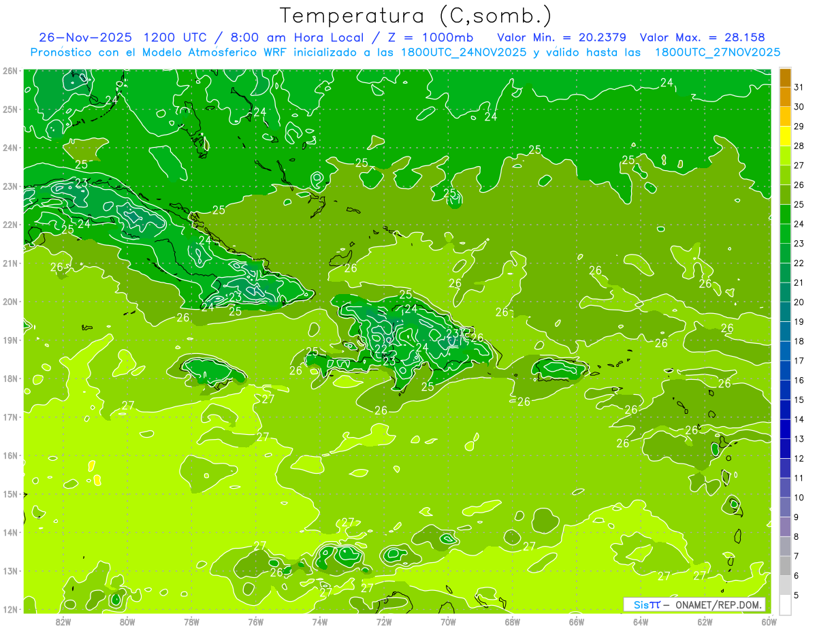Click the 82W longitude axis label

(x=63, y=621)
